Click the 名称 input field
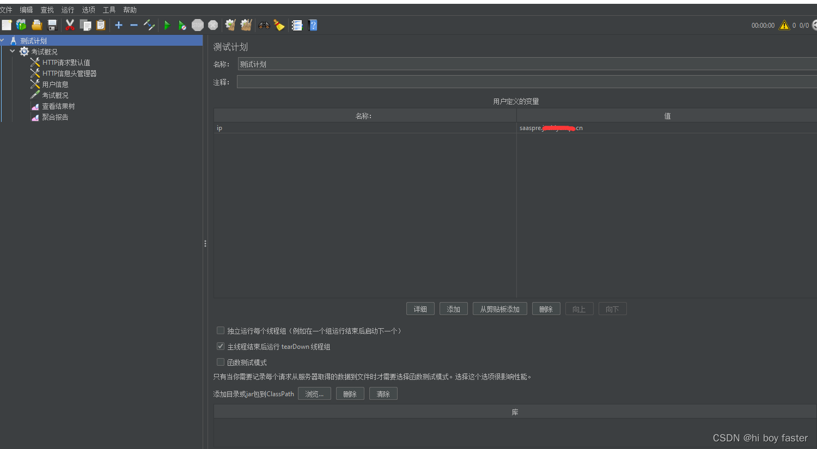Viewport: 817px width, 449px height. pos(527,64)
